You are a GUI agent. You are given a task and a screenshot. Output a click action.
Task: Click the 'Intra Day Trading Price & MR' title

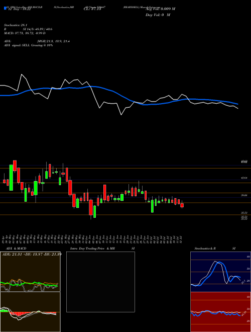click(x=92, y=248)
